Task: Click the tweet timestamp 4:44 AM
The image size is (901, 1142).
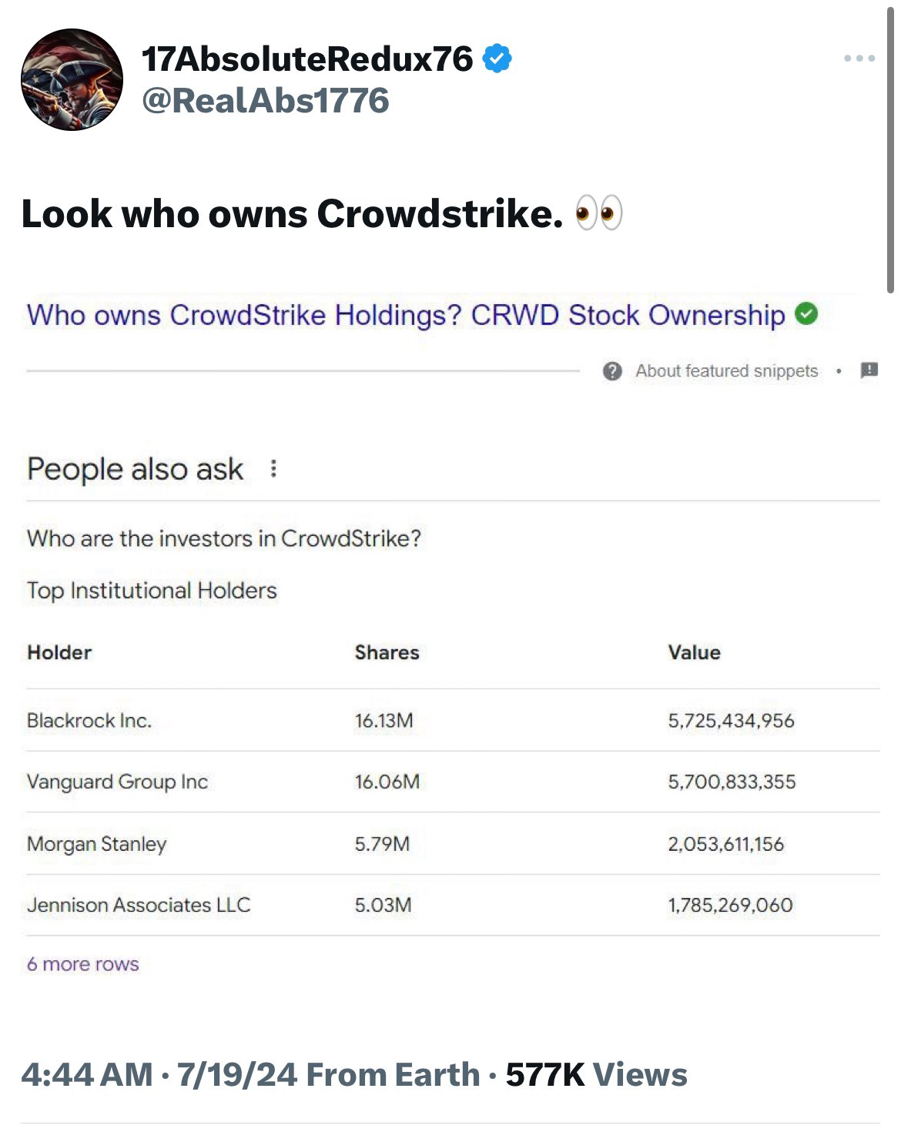Action: click(x=87, y=1075)
